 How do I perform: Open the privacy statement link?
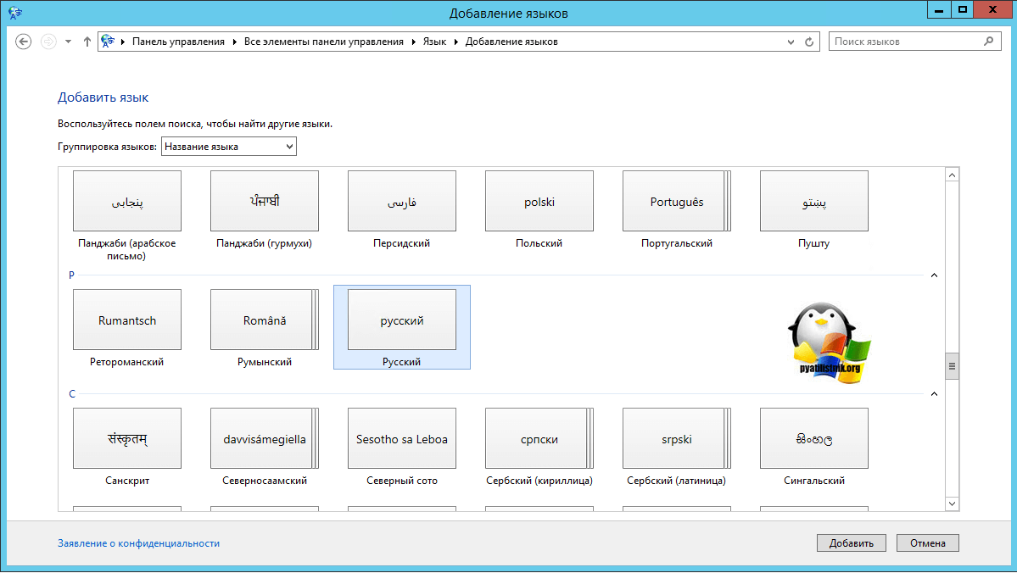pos(138,543)
